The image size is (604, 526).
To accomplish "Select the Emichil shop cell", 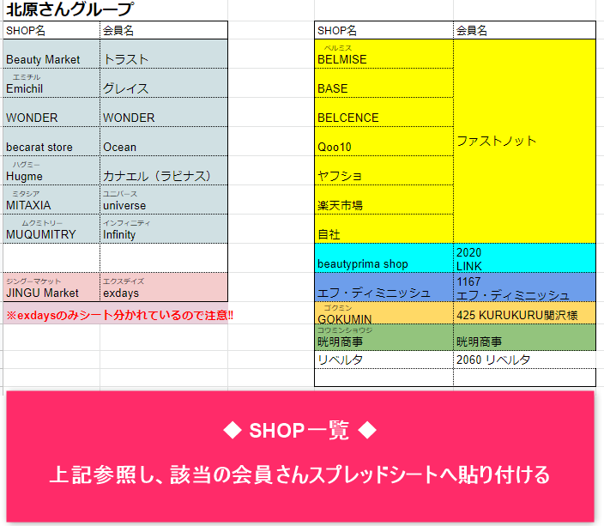I will (51, 83).
